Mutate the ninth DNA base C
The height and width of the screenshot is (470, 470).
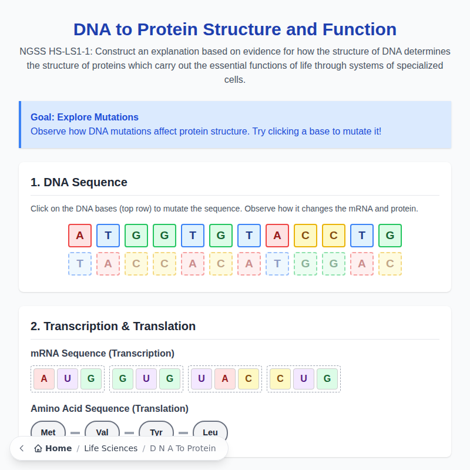coord(305,235)
